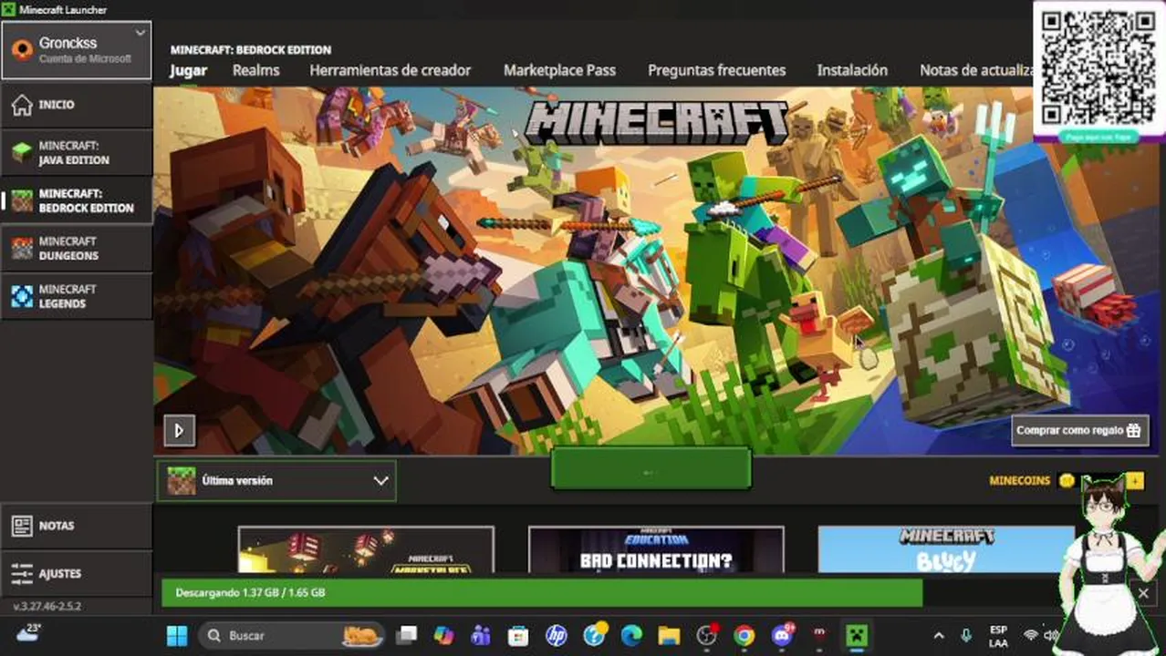This screenshot has width=1166, height=656.
Task: Open File Explorer from the taskbar
Action: click(x=669, y=635)
